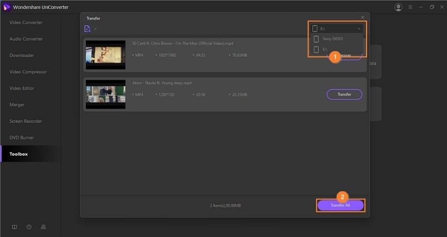Viewport: 447px width, 237px height.
Task: Click the Transfer All button
Action: click(340, 205)
